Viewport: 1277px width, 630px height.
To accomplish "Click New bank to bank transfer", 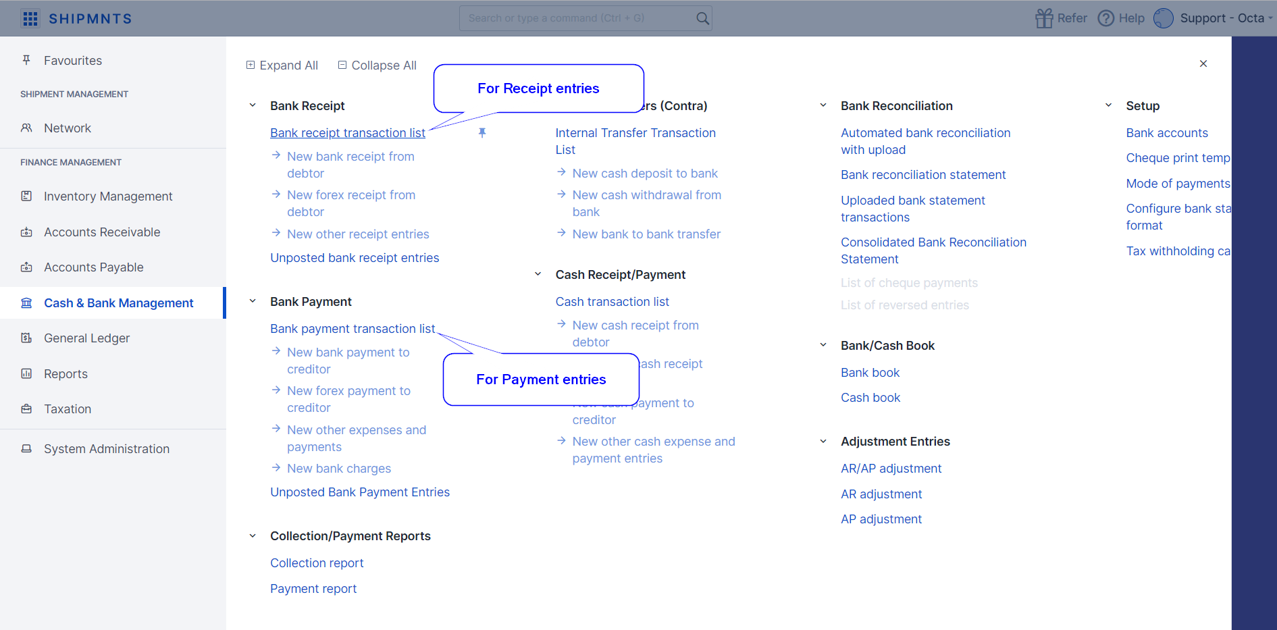I will tap(646, 234).
